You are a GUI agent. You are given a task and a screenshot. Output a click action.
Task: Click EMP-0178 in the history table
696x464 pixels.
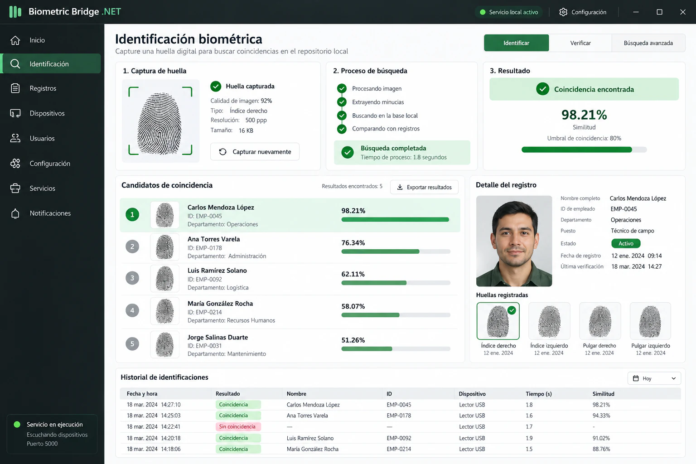coord(399,416)
